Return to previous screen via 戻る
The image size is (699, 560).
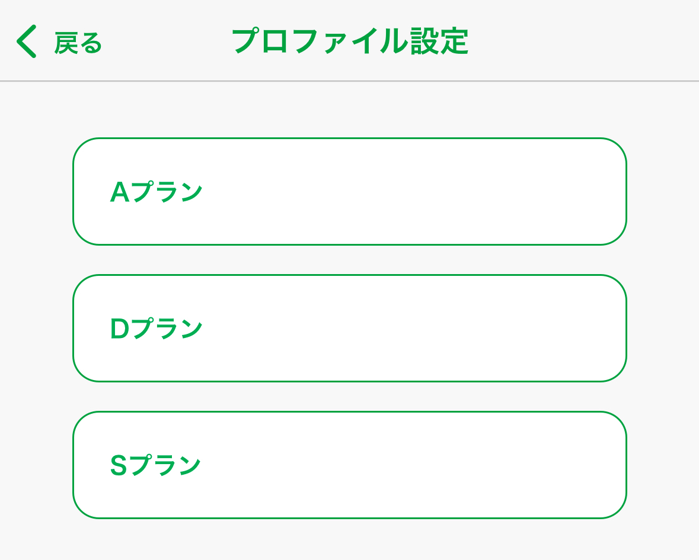coord(78,43)
